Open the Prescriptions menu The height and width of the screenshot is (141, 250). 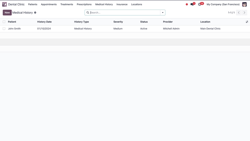[84, 4]
